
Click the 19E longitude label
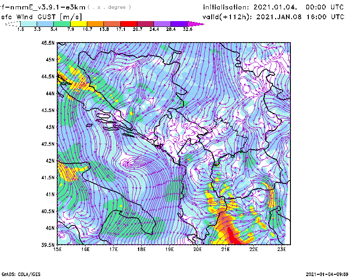(x=170, y=249)
